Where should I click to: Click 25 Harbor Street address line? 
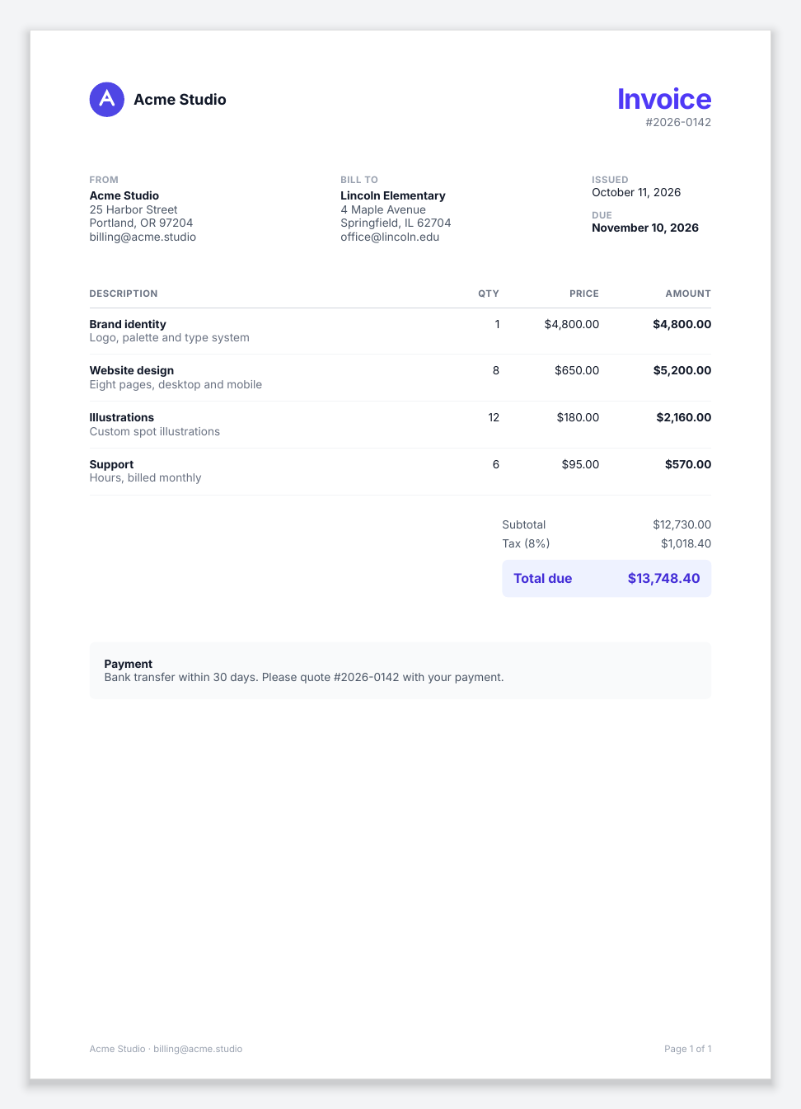tap(133, 209)
